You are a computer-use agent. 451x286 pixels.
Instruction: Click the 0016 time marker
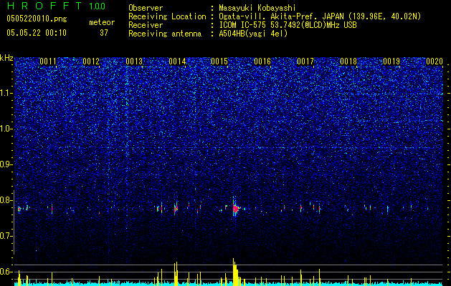tap(262, 61)
